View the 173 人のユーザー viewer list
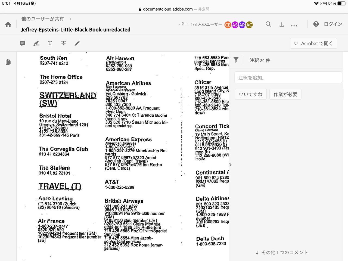 [x=206, y=24]
